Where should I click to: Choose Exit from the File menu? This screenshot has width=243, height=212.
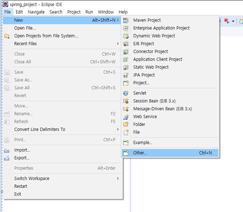pyautogui.click(x=62, y=194)
